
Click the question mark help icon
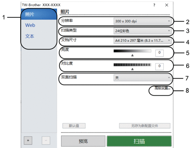(154, 5)
